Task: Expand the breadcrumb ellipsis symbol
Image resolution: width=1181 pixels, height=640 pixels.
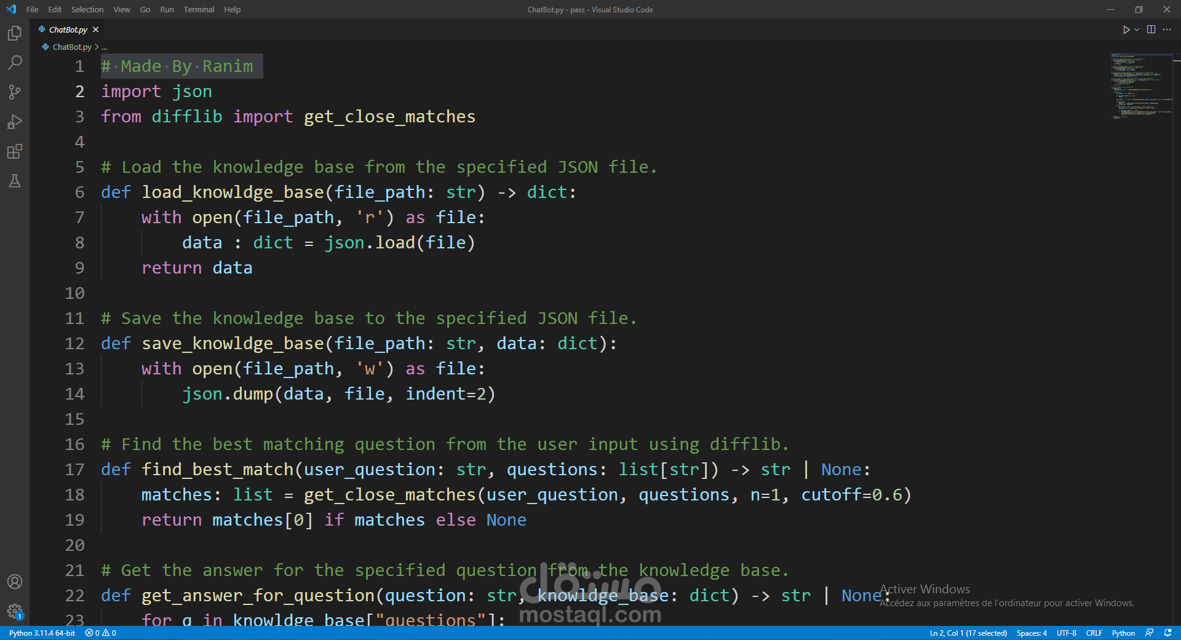Action: coord(105,47)
